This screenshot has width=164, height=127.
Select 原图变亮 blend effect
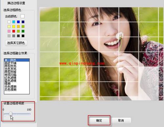(17, 66)
